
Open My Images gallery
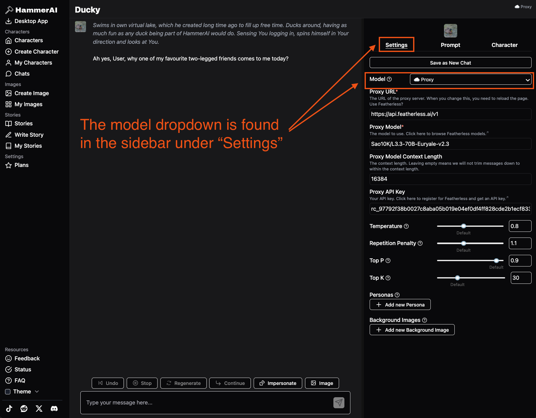pyautogui.click(x=24, y=104)
